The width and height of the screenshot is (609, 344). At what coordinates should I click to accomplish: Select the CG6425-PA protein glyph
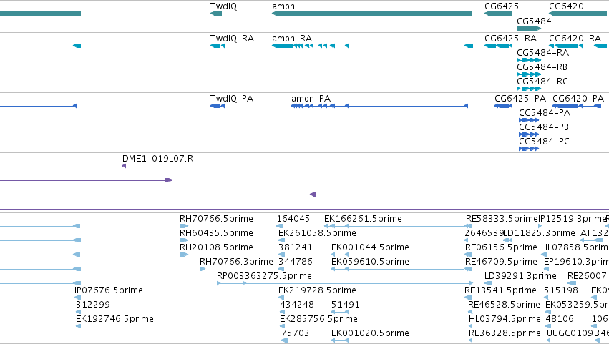pos(503,106)
